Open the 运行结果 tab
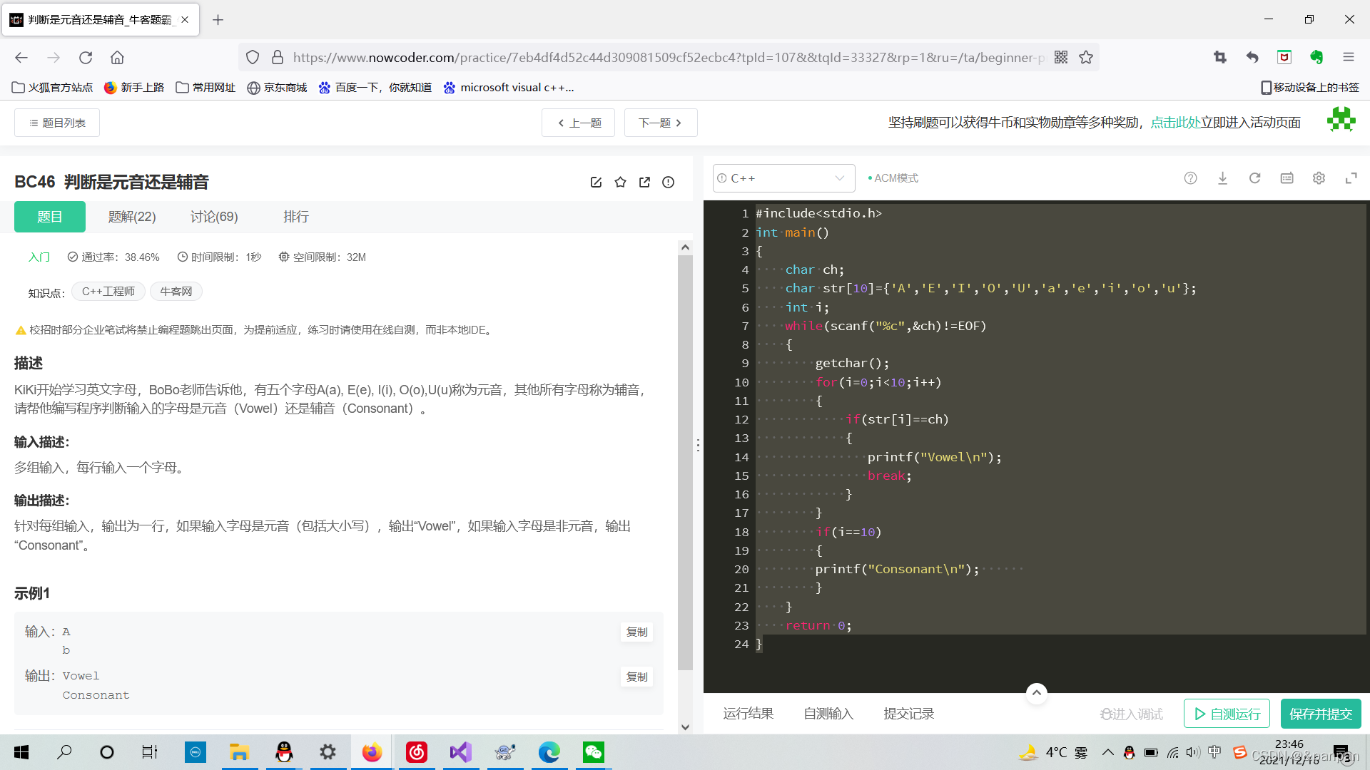The width and height of the screenshot is (1370, 770). pos(748,714)
